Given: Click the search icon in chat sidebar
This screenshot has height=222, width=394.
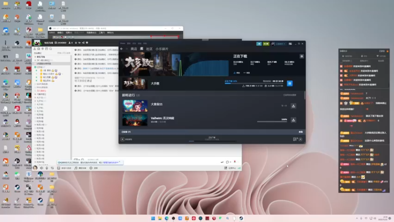Looking at the screenshot, I should point(51,49).
